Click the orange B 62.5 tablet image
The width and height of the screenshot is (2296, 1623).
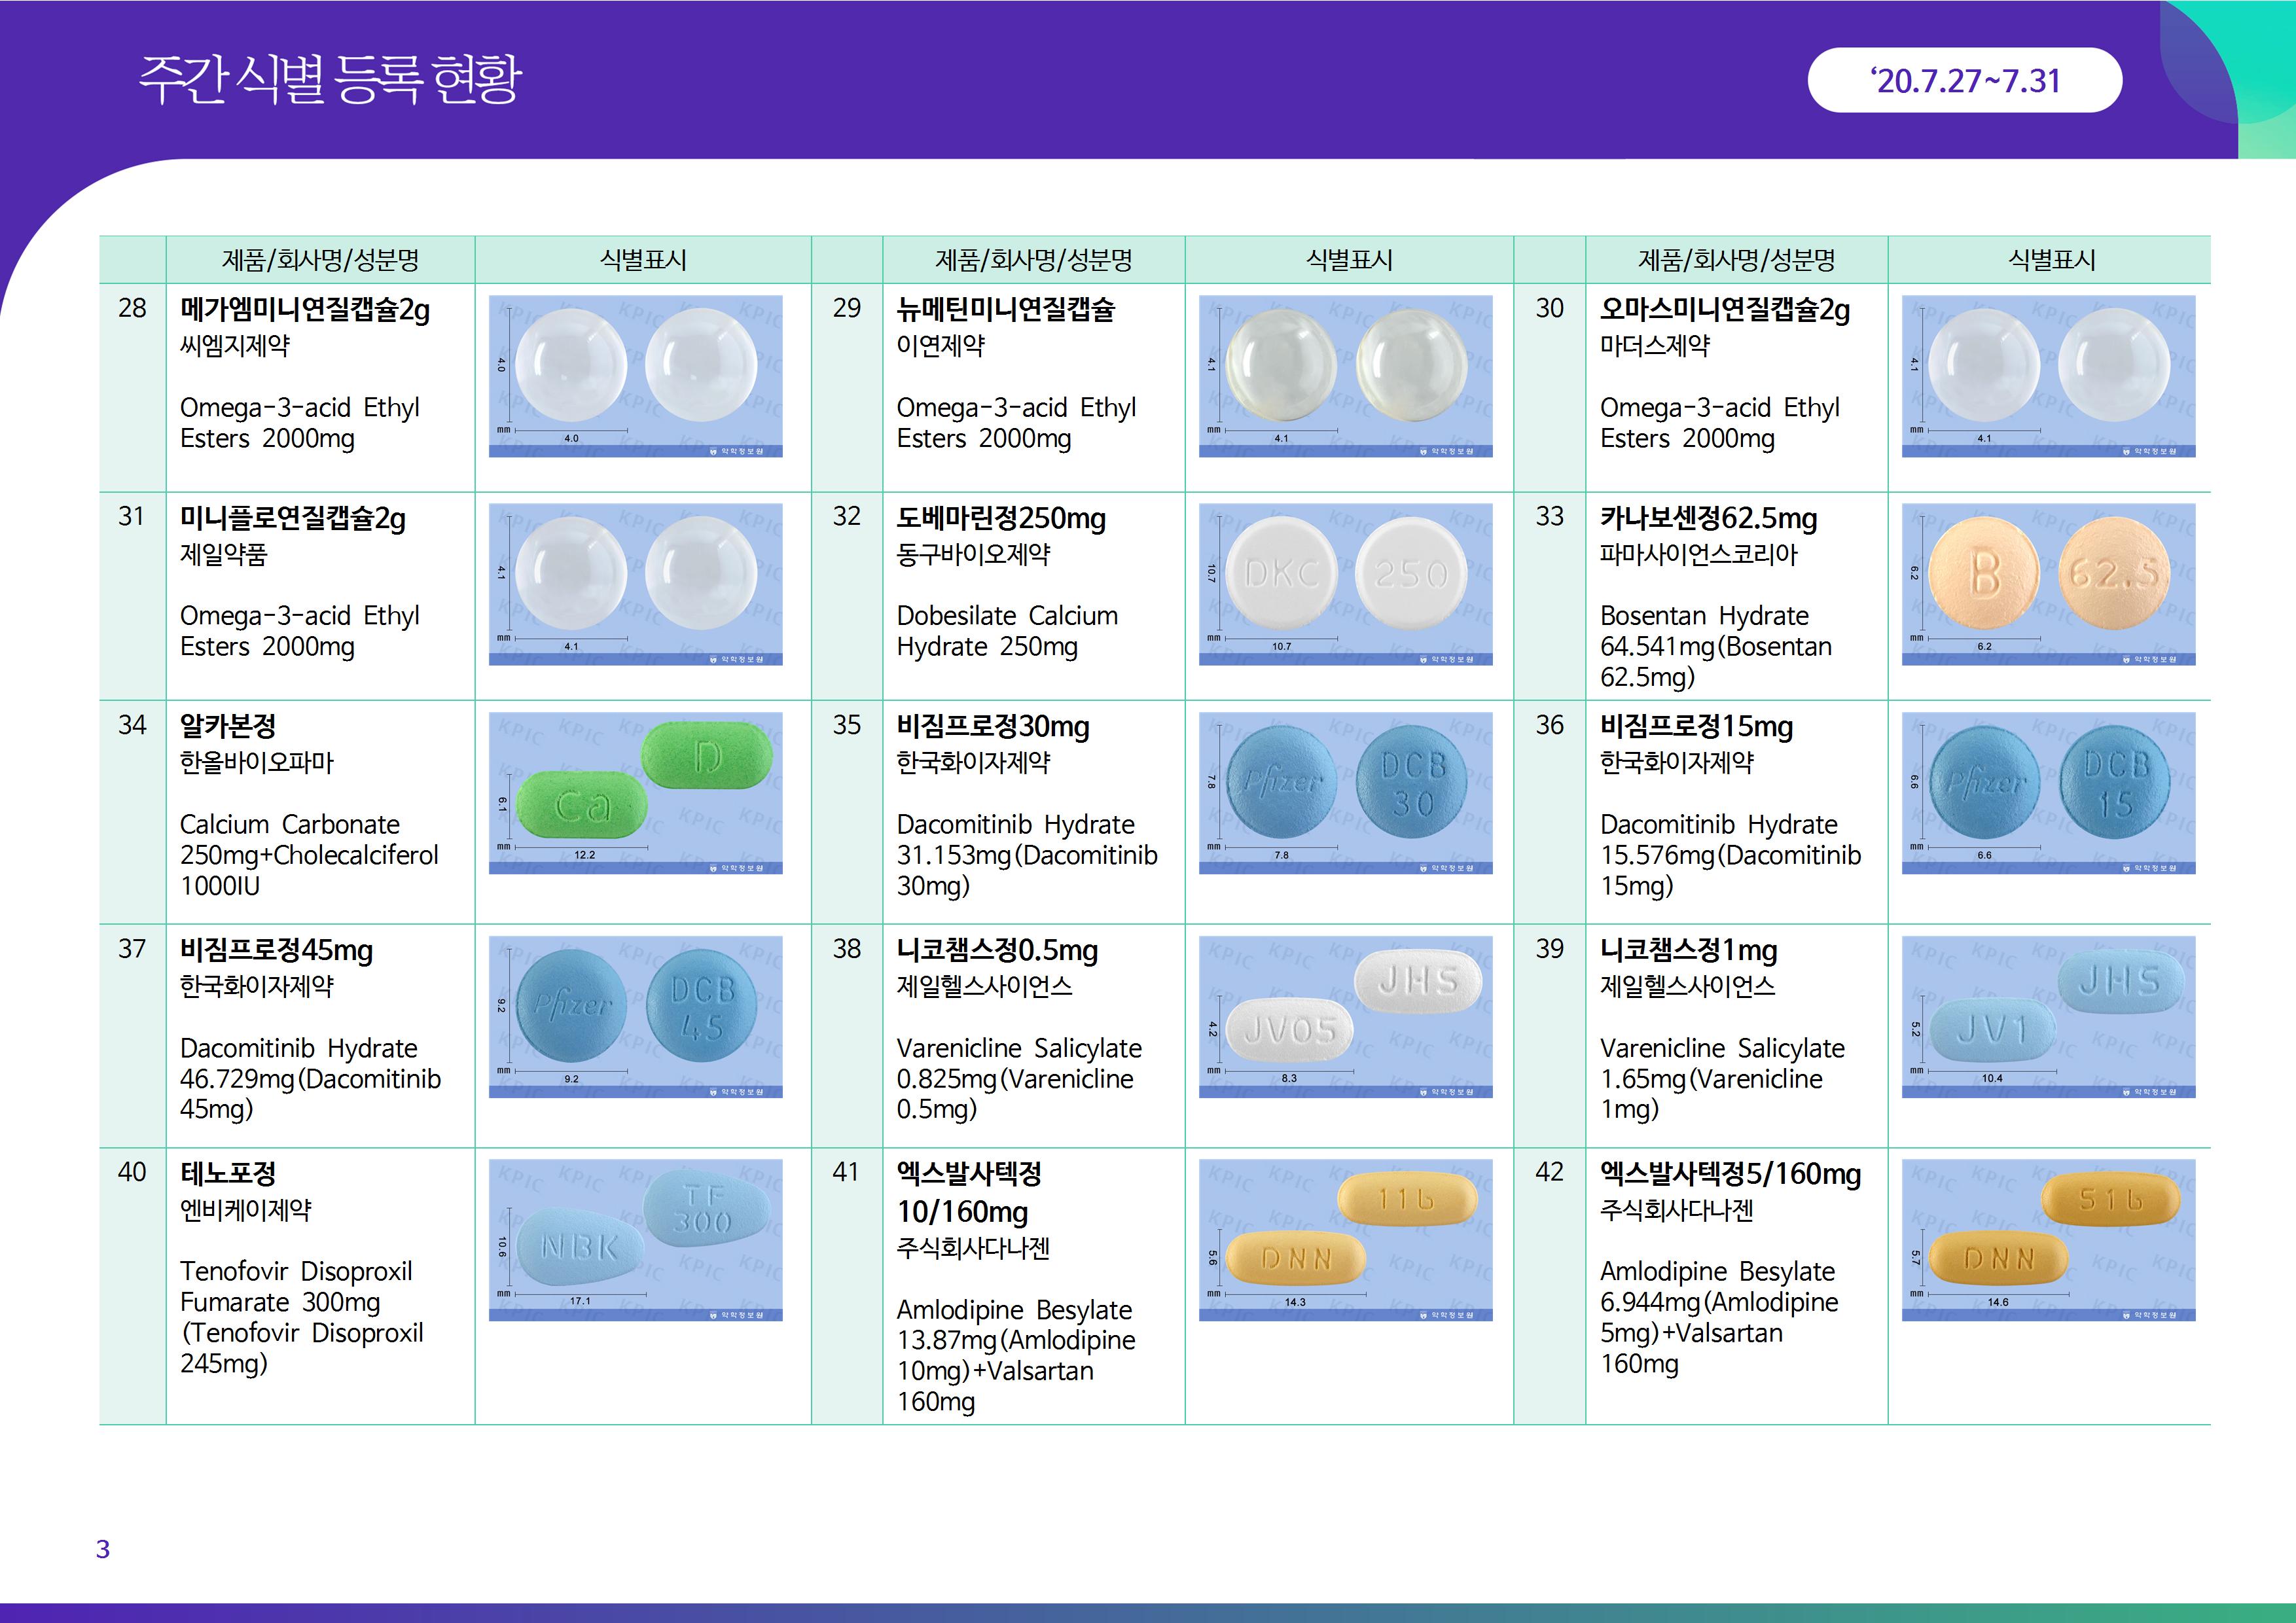2048,584
